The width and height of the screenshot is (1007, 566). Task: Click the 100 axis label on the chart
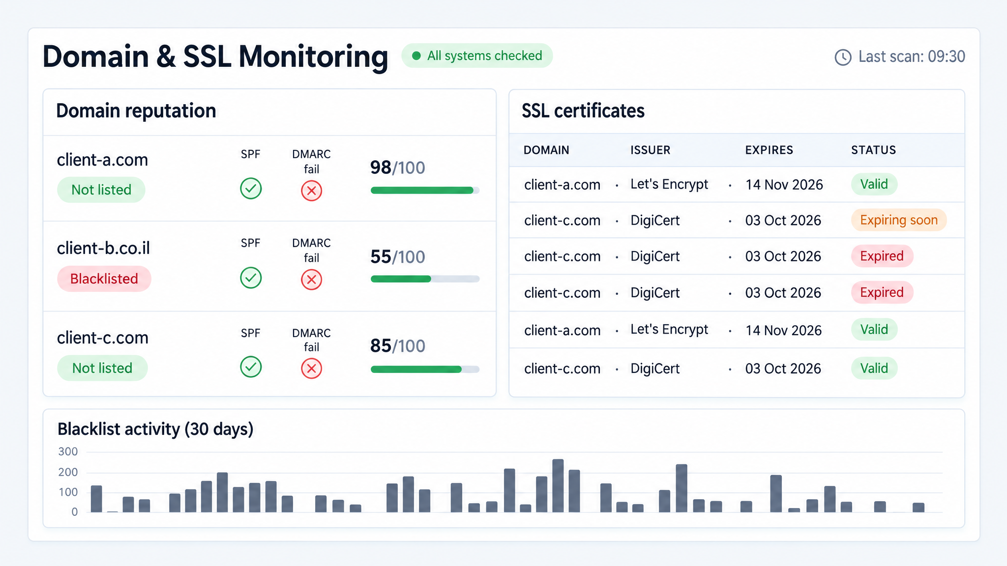coord(68,492)
